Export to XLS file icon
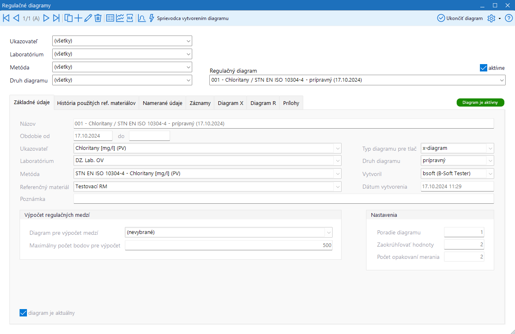515x334 pixels. (130, 18)
